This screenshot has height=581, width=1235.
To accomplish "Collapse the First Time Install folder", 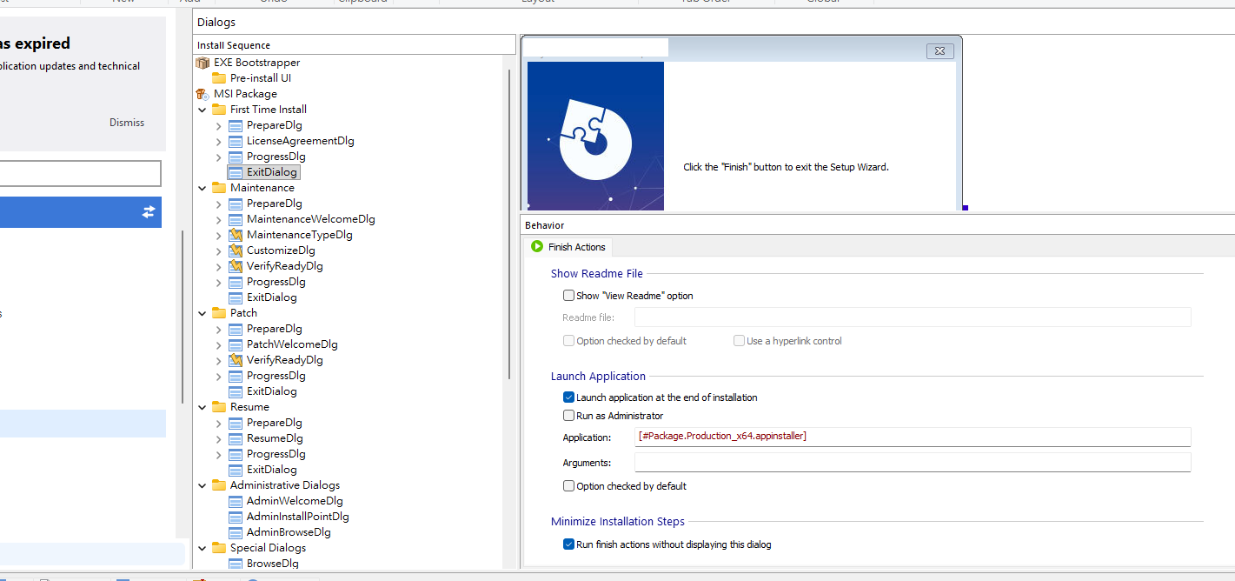I will (x=203, y=110).
